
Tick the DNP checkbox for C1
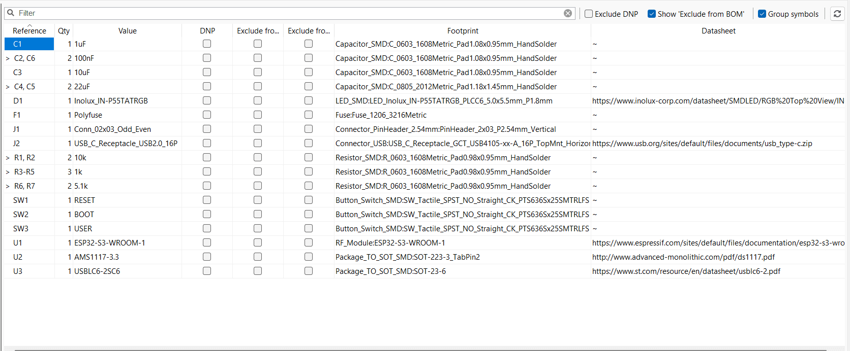(x=207, y=44)
